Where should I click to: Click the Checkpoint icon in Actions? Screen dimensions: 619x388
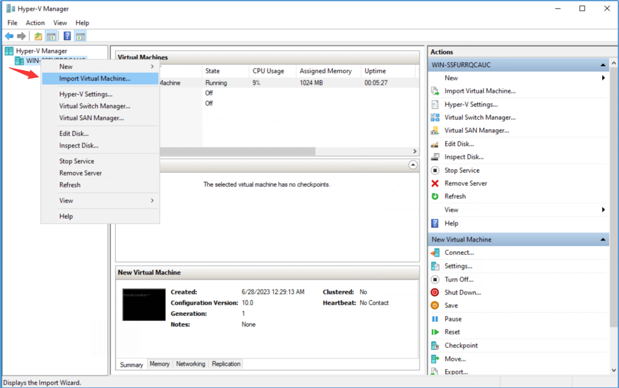(x=435, y=346)
